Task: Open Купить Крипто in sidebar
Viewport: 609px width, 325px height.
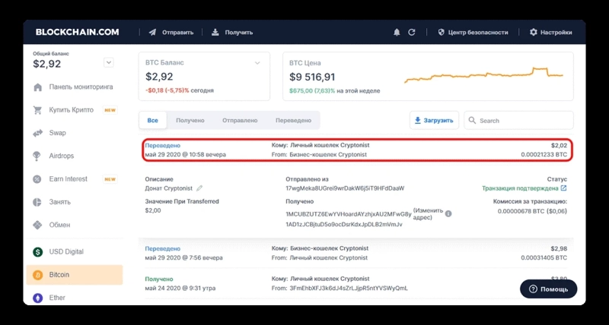Action: pos(71,110)
